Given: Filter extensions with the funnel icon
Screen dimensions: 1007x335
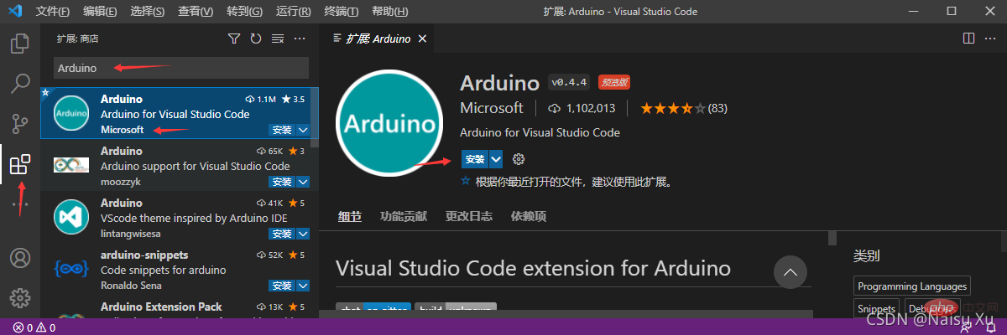Looking at the screenshot, I should (x=234, y=39).
